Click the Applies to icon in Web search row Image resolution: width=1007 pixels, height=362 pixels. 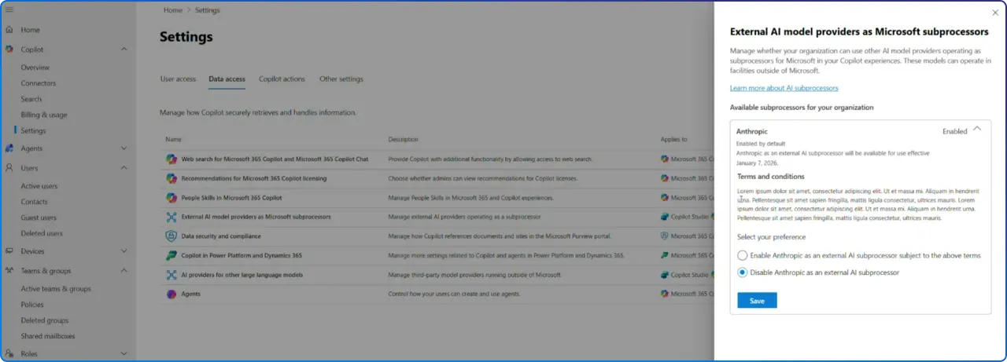[x=665, y=159]
